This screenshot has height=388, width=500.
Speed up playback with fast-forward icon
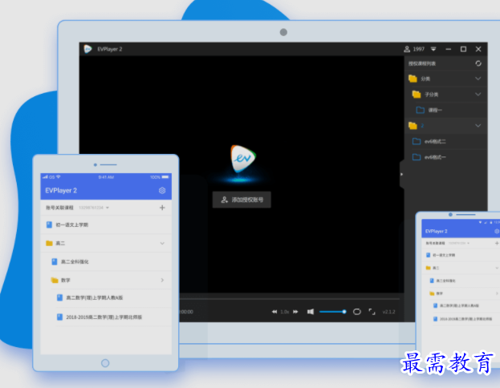pyautogui.click(x=295, y=312)
